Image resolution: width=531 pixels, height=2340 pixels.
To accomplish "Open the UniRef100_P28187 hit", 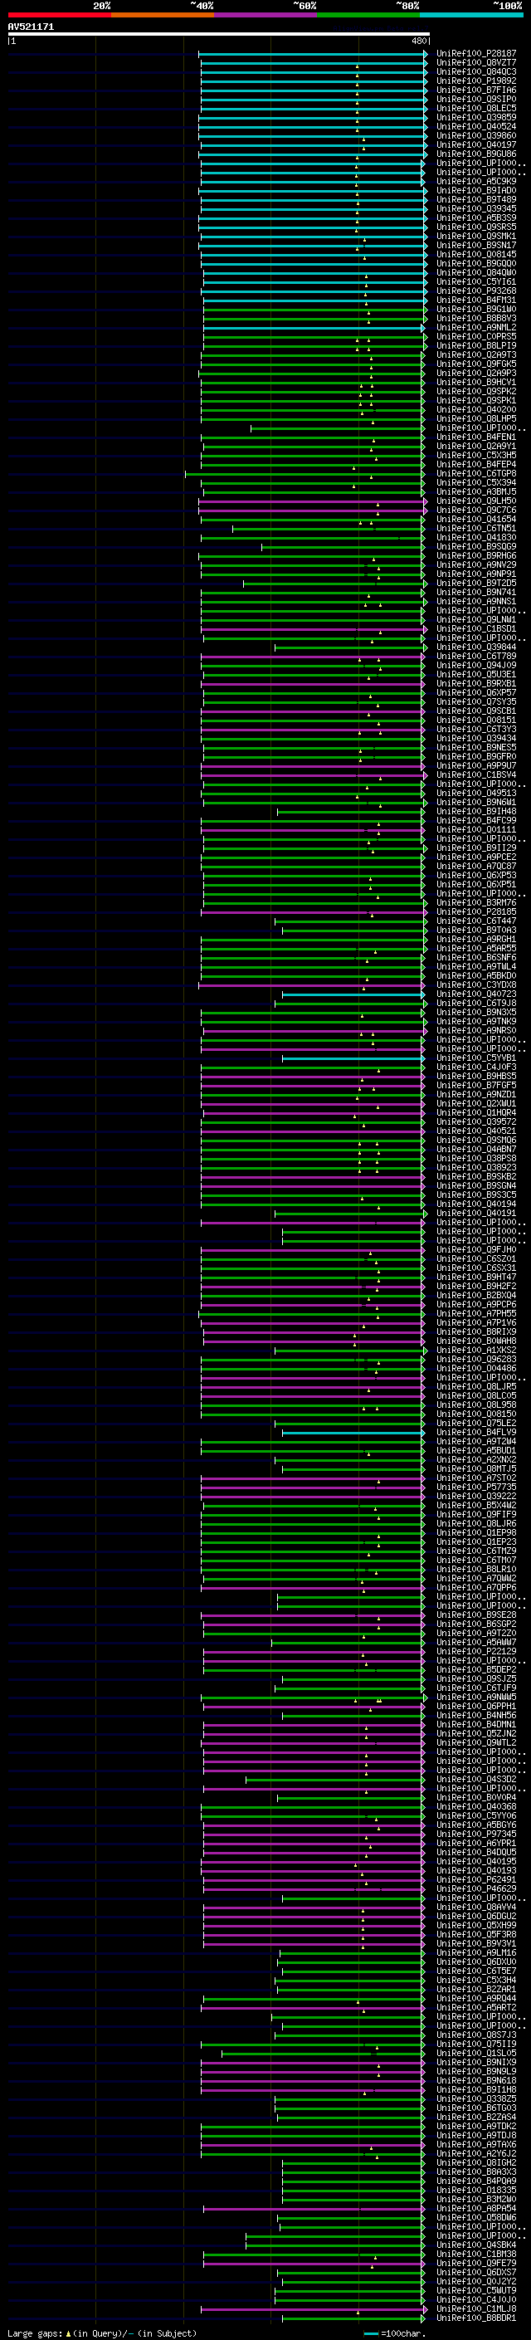I will tap(476, 54).
